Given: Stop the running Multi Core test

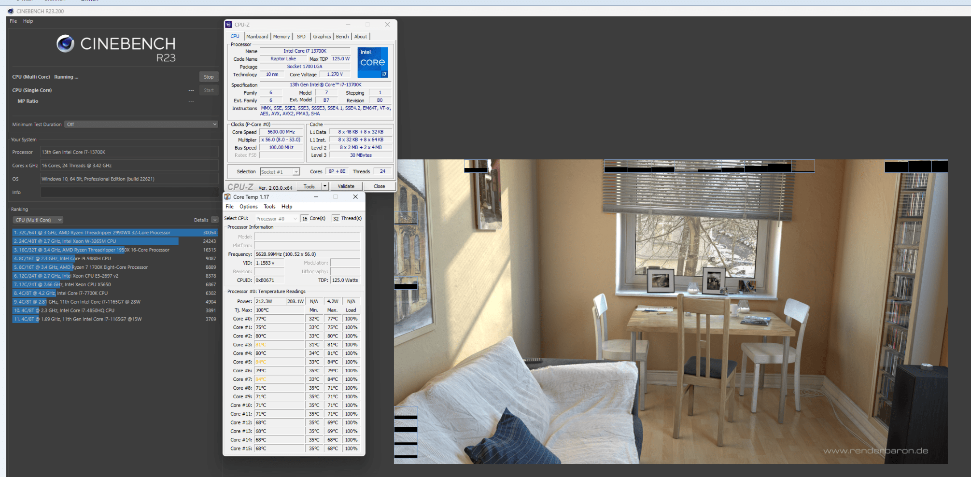Looking at the screenshot, I should pos(209,77).
